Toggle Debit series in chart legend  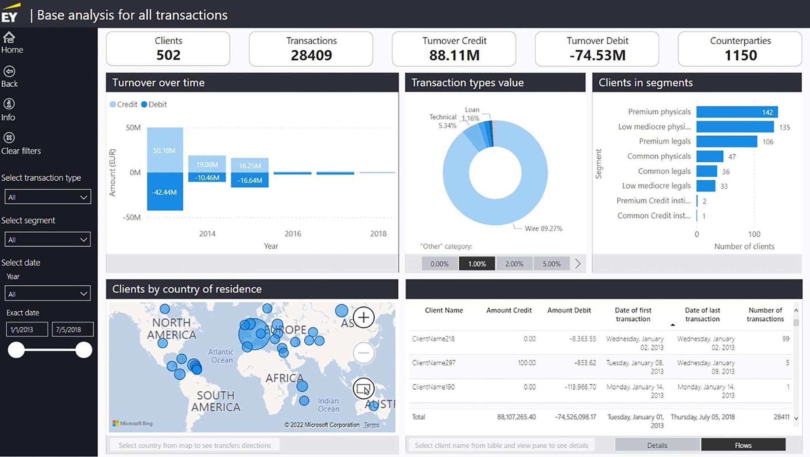click(x=154, y=104)
